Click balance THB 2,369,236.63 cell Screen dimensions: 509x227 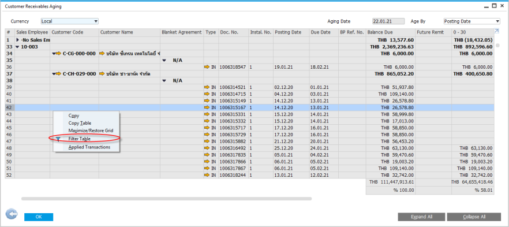(391, 47)
